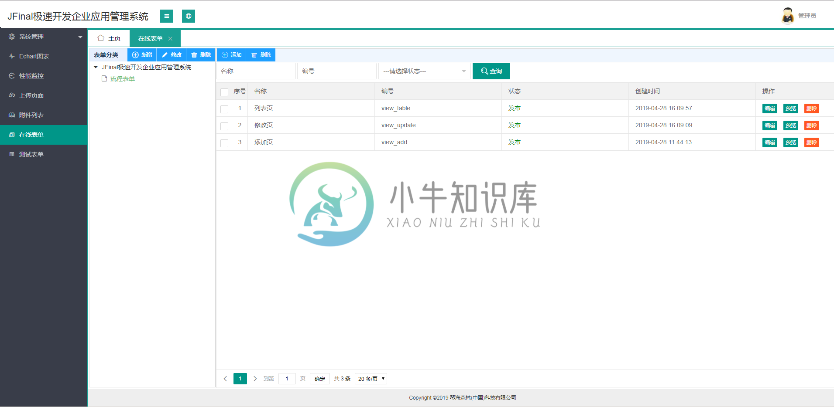Click 编辑 for the 列表页 row
The height and width of the screenshot is (407, 834).
point(770,109)
